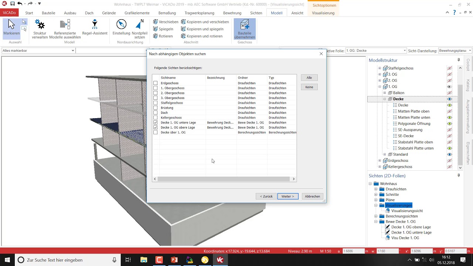This screenshot has width=473, height=266.
Task: Collapse the 1. OG tree node
Action: 380,86
